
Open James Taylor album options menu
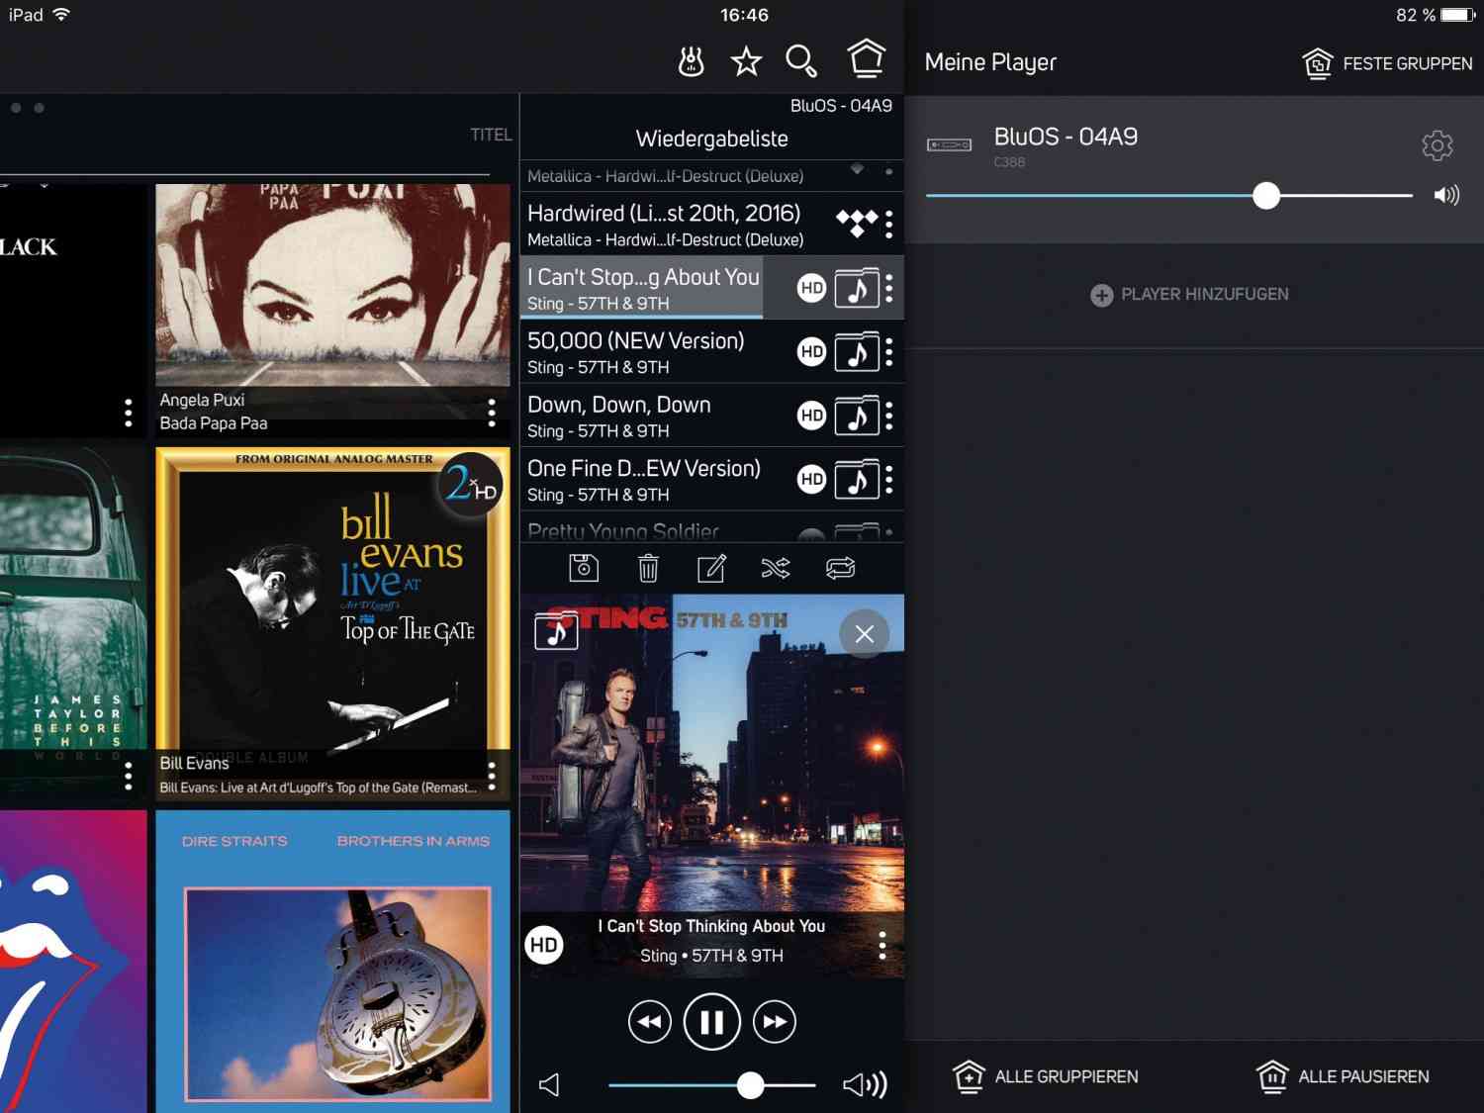[x=128, y=776]
